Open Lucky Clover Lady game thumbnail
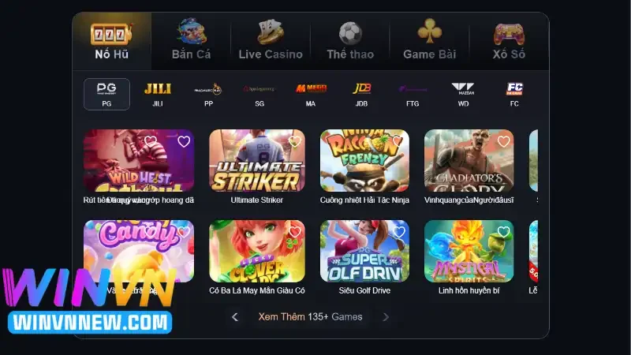The image size is (631, 355). pos(257,251)
